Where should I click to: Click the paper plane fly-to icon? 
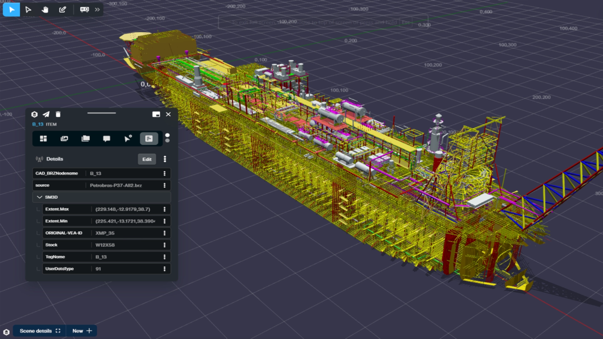pos(46,114)
